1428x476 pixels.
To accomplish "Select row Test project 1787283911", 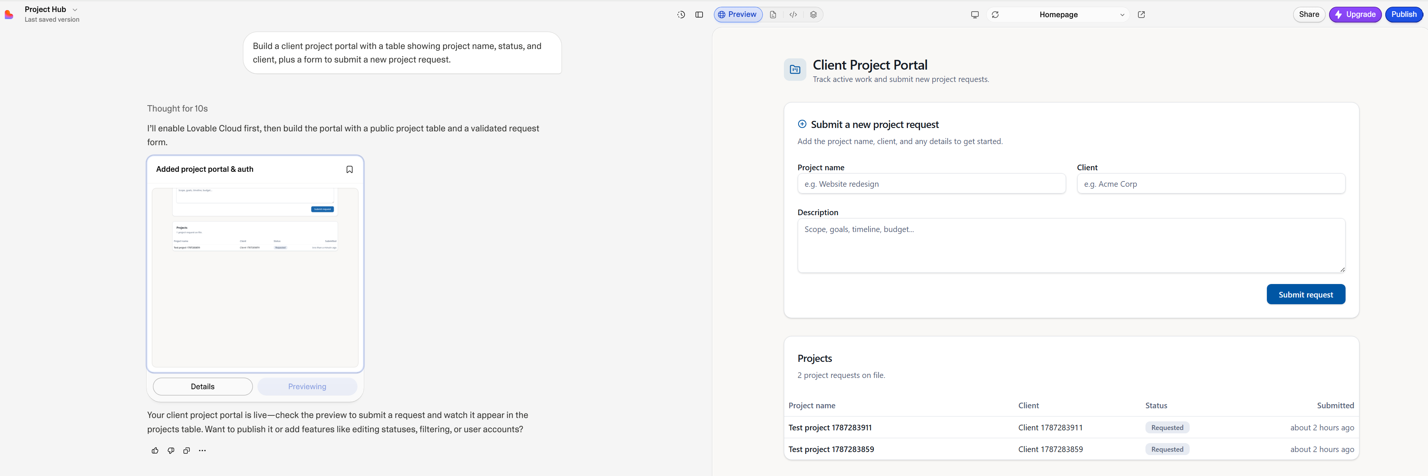I will (1071, 427).
